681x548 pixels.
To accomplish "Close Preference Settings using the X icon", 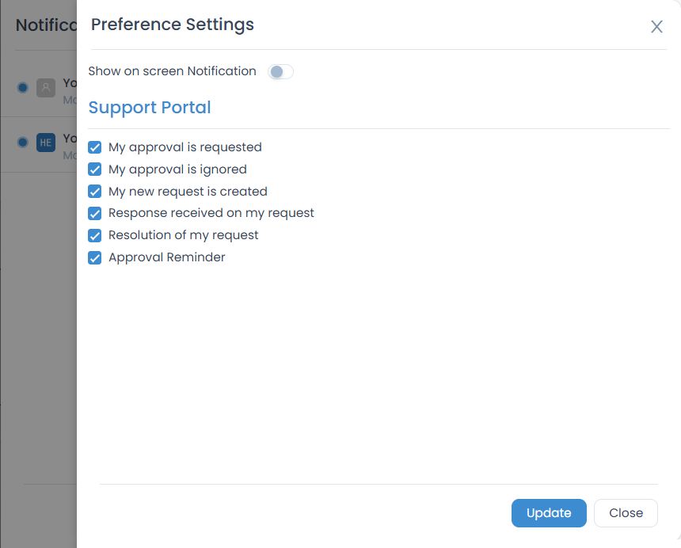I will [x=656, y=26].
